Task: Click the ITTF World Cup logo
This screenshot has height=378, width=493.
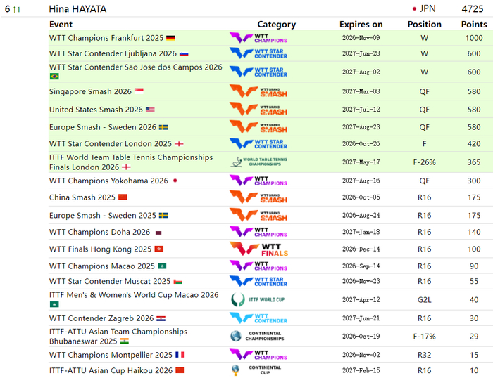Action: tap(258, 299)
